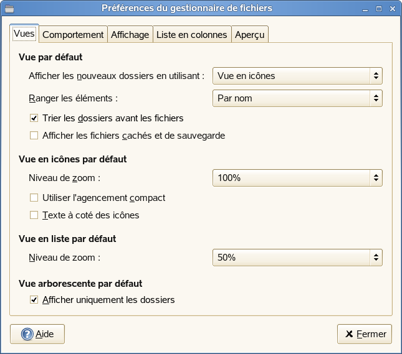Viewport: 402px width, 354px height.
Task: Toggle Afficher uniquement les dossiers checkbox
Action: coord(34,300)
